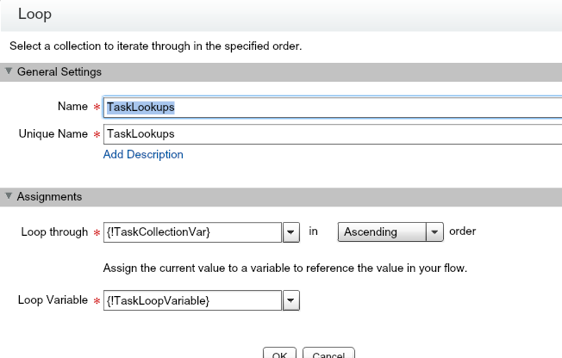Select the Ascending order combo box

coord(381,232)
